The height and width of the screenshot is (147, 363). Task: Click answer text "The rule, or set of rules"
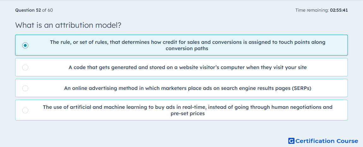pyautogui.click(x=187, y=45)
